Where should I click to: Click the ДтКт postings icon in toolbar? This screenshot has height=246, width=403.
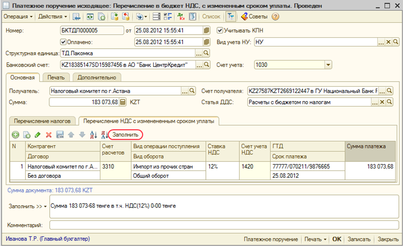(181, 17)
